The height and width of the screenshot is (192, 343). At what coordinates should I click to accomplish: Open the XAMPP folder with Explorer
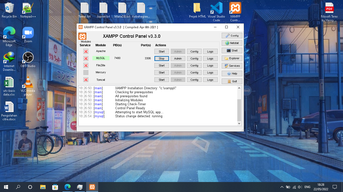click(x=232, y=58)
